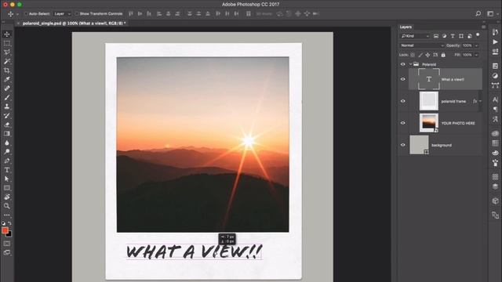
Task: Select the Move tool in the toolbox
Action: coord(7,34)
